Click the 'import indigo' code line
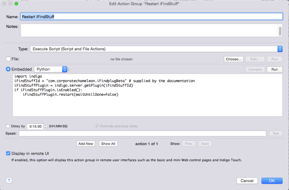Image resolution: width=289 pixels, height=190 pixels. point(28,76)
